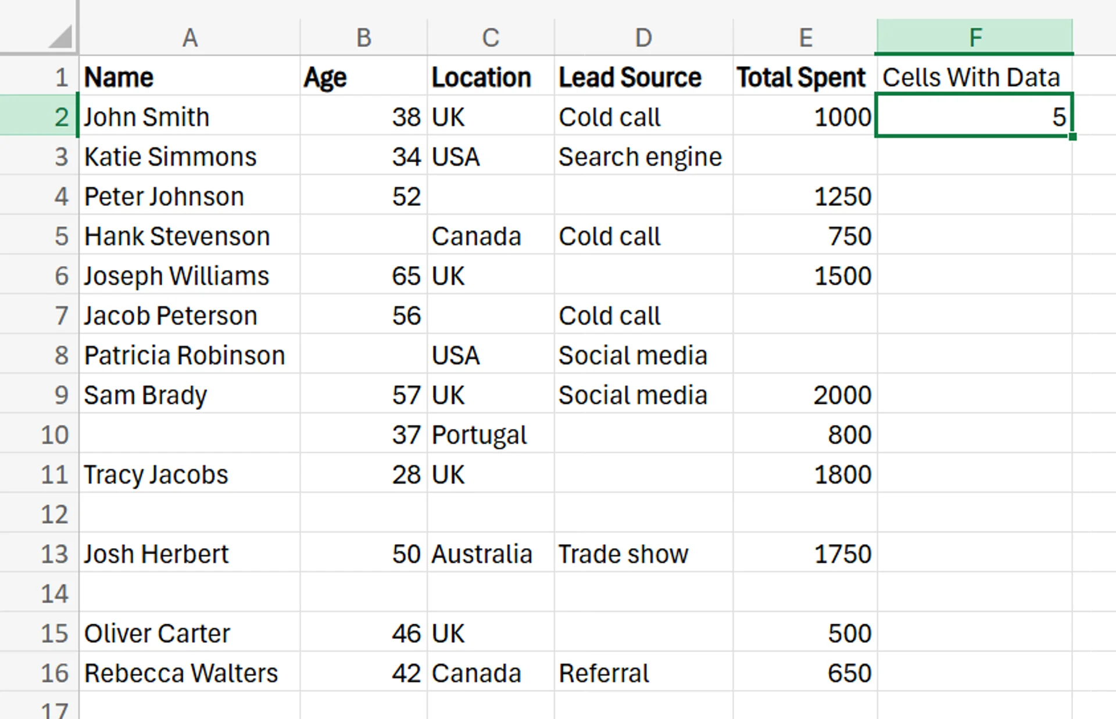The height and width of the screenshot is (719, 1116).
Task: Click the Select All corner triangle
Action: (60, 37)
